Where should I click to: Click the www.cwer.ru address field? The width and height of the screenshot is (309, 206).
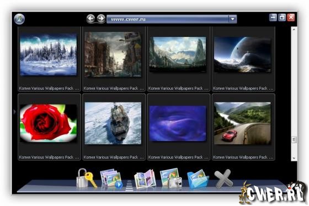pyautogui.click(x=168, y=19)
